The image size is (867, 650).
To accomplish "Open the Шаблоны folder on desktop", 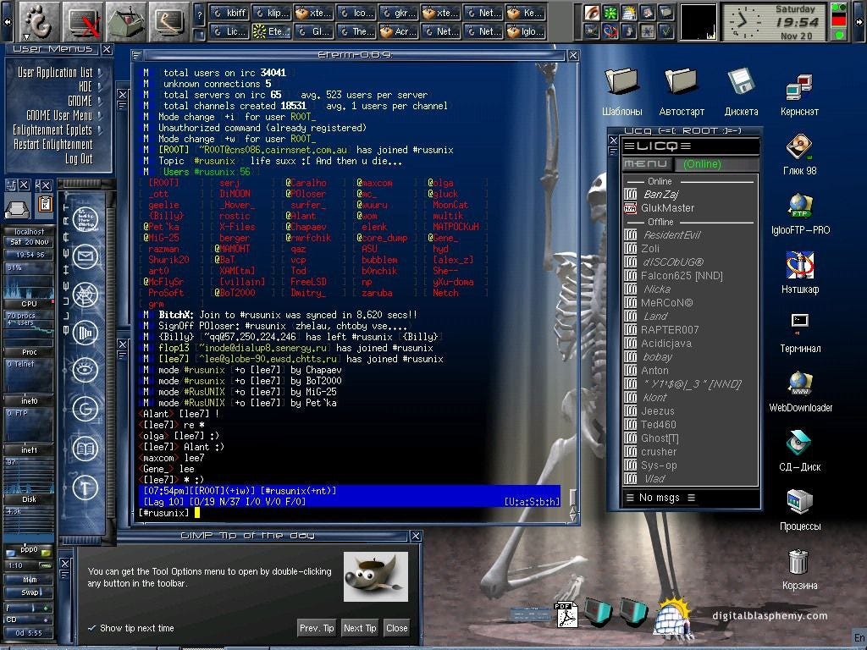I will click(622, 91).
